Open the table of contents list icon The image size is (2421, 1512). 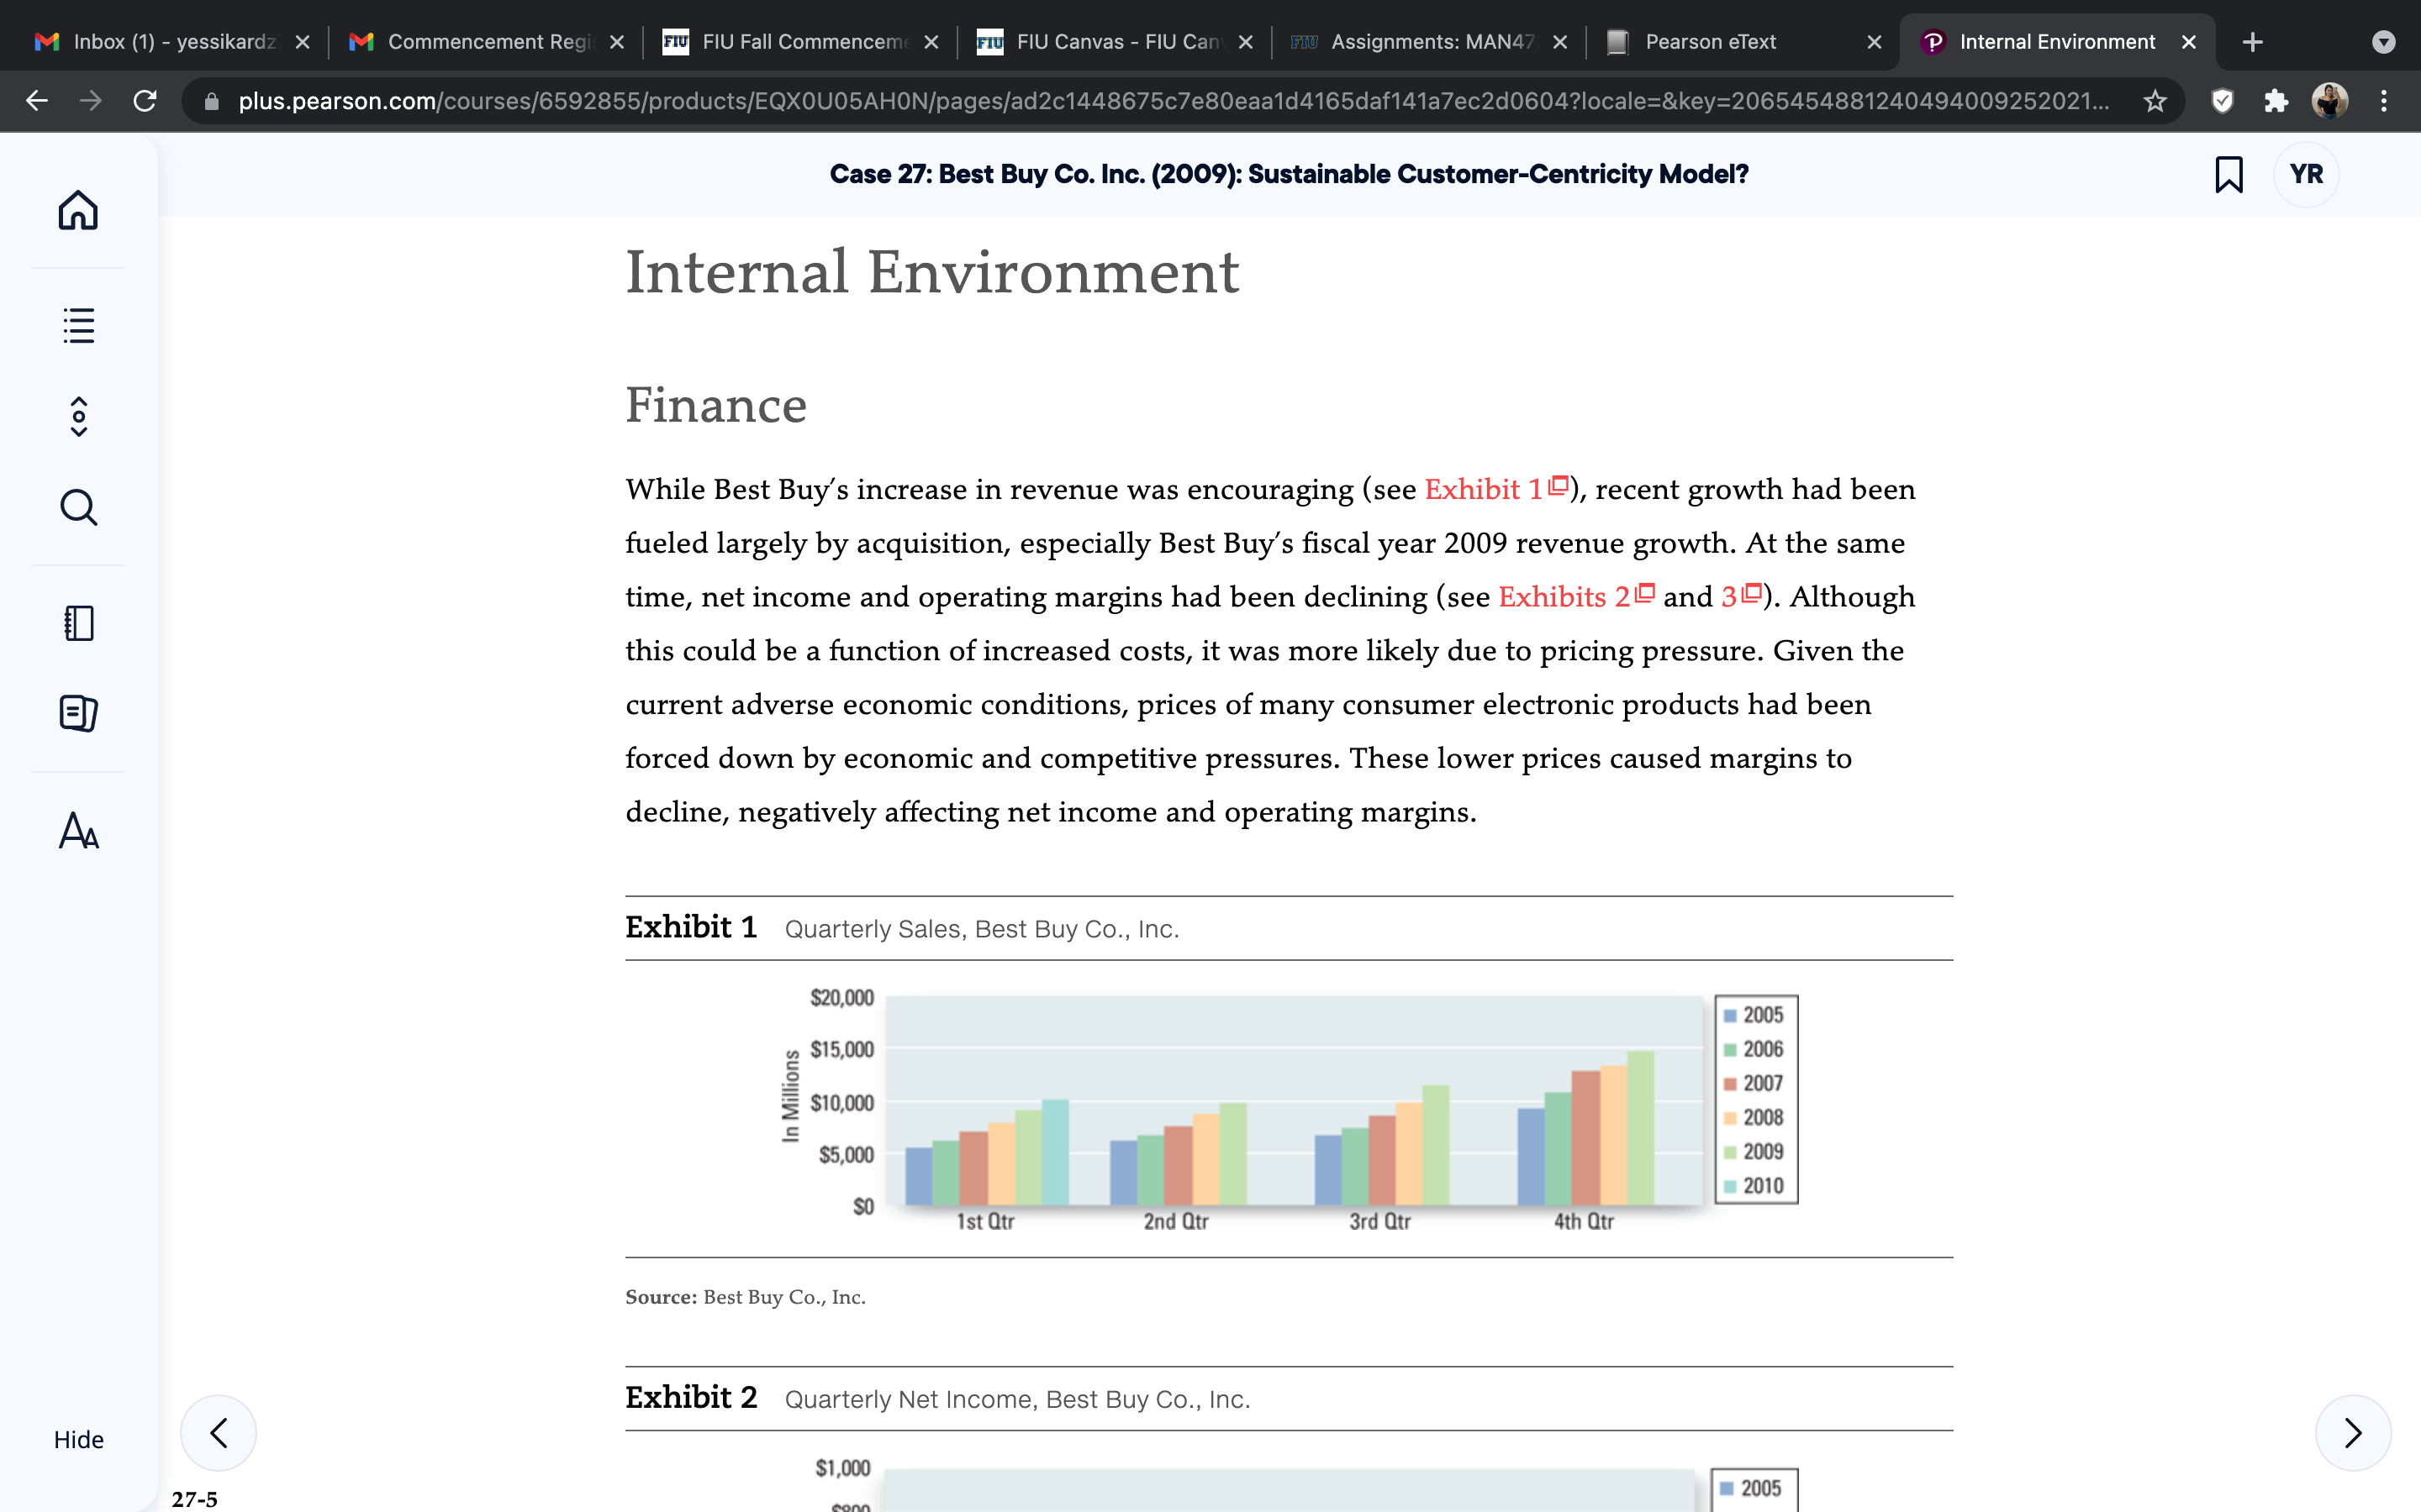tap(78, 325)
